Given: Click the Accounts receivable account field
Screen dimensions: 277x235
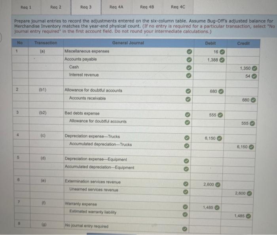Looking at the screenshot, I should click(128, 99).
